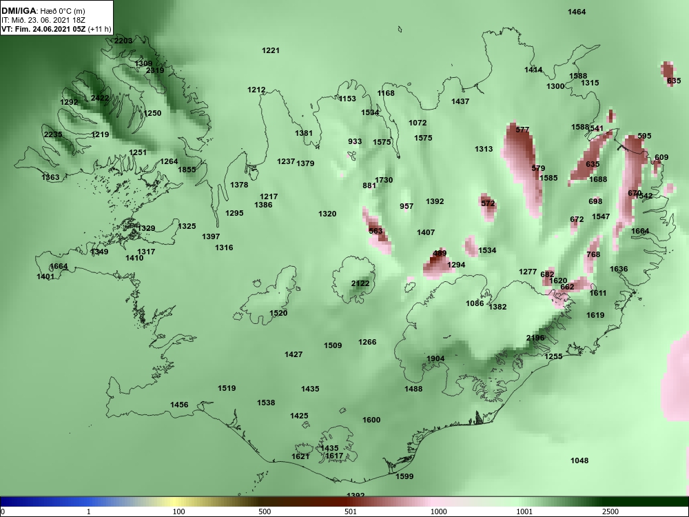Select the 1437 height value

460,101
